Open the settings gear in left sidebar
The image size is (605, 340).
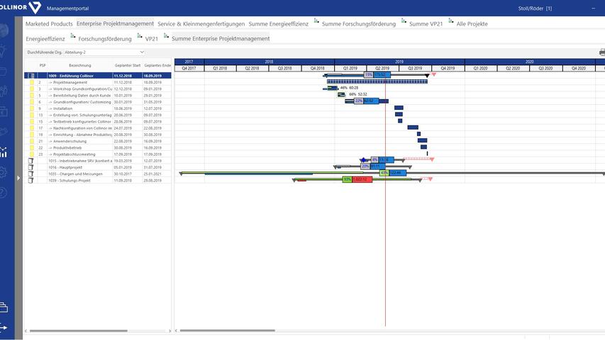tap(4, 172)
